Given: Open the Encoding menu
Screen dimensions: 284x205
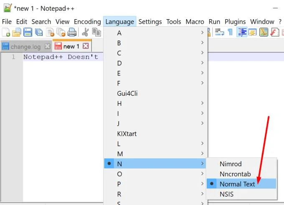Looking at the screenshot, I should pos(87,22).
